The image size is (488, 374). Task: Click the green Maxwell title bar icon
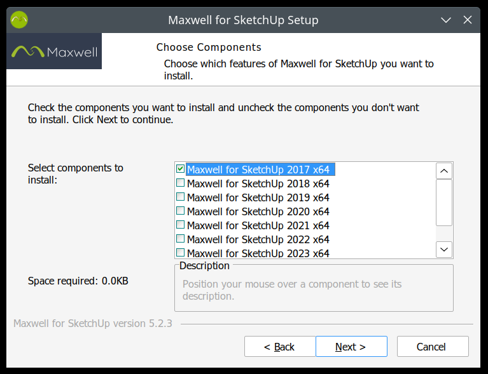click(x=20, y=20)
